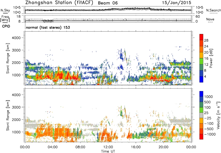Click the 'Power [dB]' colorbar label
This screenshot has width=221, height=153.
click(211, 58)
